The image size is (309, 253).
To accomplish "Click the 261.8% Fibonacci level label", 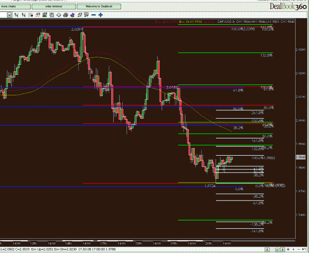I will pyautogui.click(x=258, y=113).
